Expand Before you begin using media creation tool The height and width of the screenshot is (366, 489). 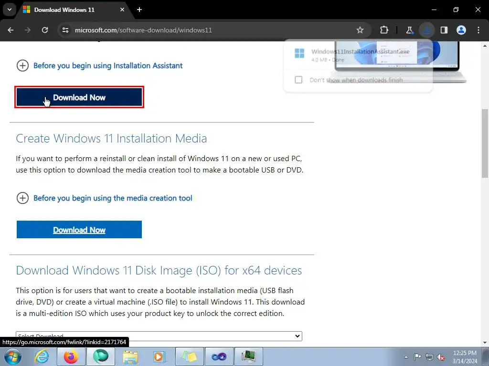(104, 198)
